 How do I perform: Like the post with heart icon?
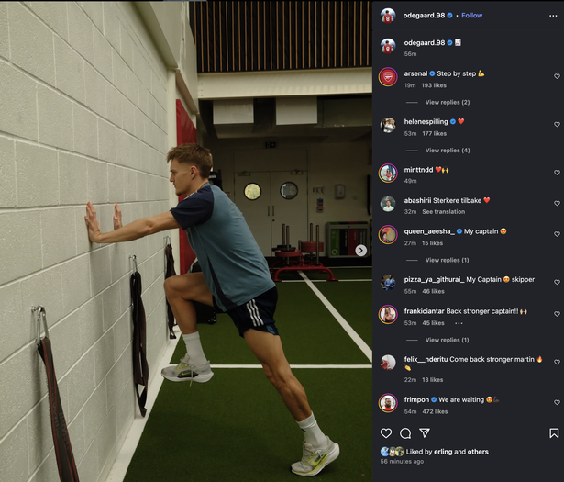click(386, 433)
